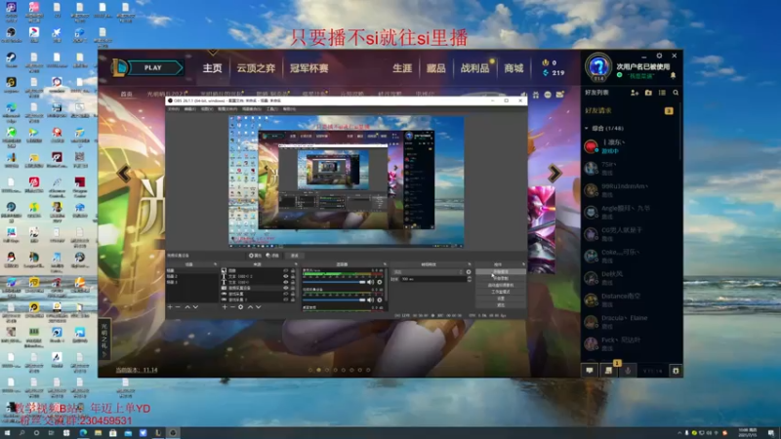
Task: Open League client settings gear icon
Action: point(659,56)
